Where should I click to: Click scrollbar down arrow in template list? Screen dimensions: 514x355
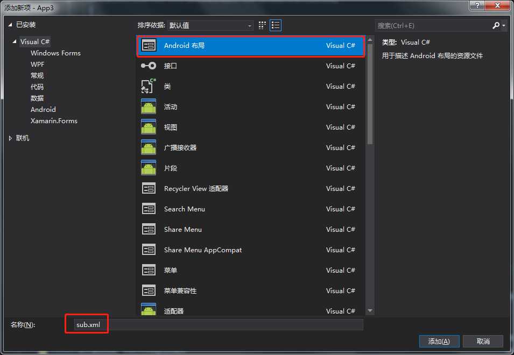coord(370,310)
